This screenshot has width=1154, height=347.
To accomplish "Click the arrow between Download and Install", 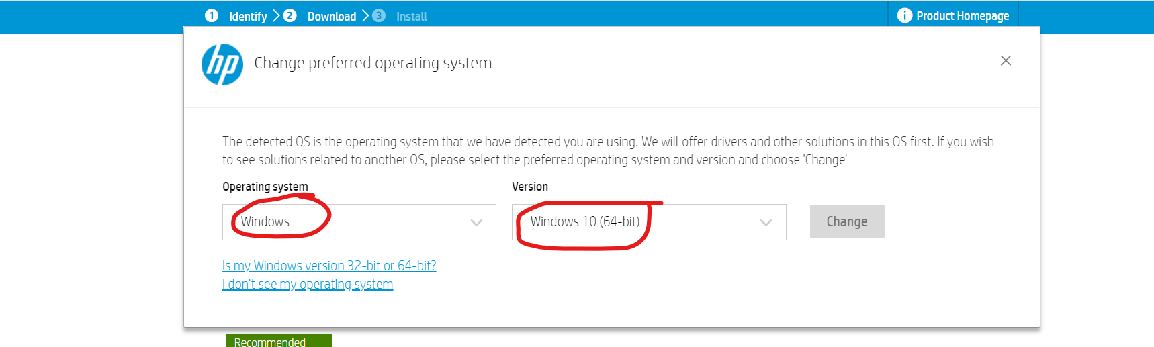I will tap(365, 15).
